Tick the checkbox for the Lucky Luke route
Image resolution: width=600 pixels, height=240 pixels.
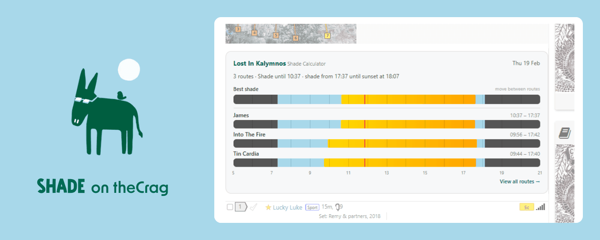tap(230, 207)
